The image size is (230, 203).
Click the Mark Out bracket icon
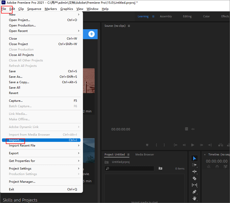(164, 145)
